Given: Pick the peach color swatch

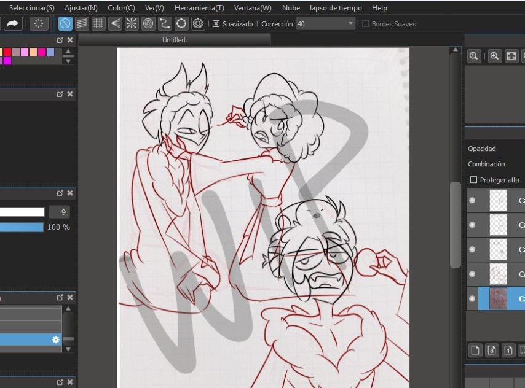Looking at the screenshot, I should pos(33,52).
